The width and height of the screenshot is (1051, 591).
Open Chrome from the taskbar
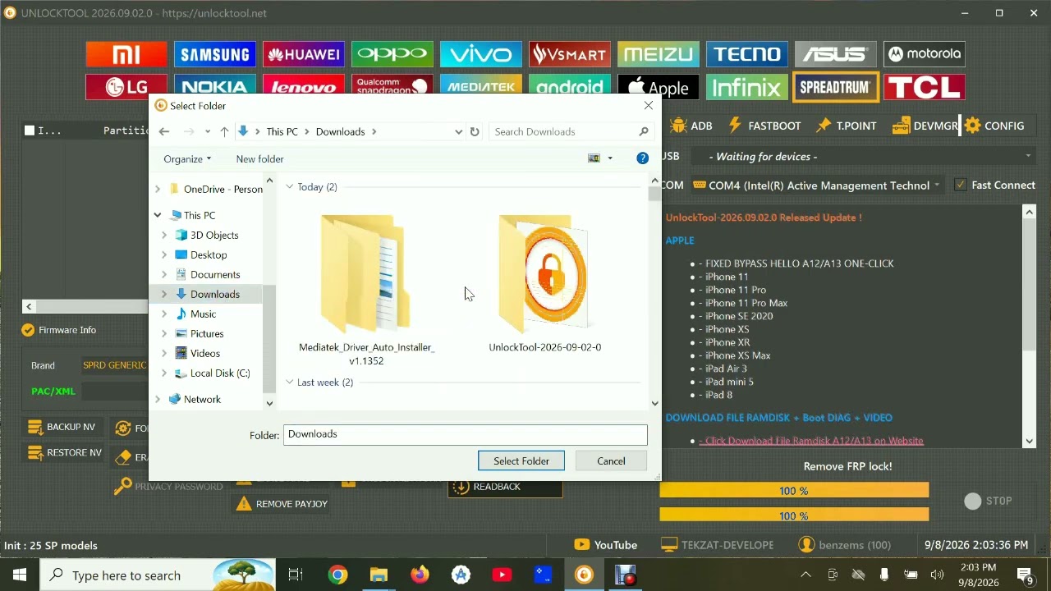tap(337, 575)
